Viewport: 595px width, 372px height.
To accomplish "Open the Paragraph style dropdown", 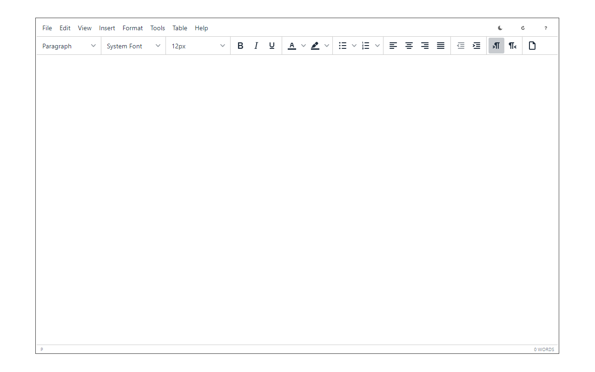I will [68, 46].
